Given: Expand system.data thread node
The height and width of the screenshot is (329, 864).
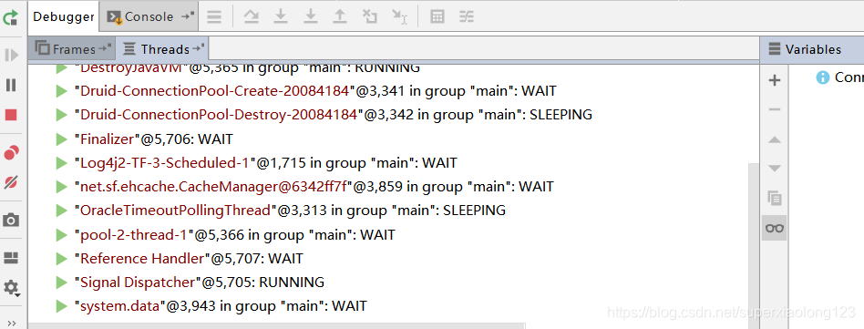Looking at the screenshot, I should 62,306.
